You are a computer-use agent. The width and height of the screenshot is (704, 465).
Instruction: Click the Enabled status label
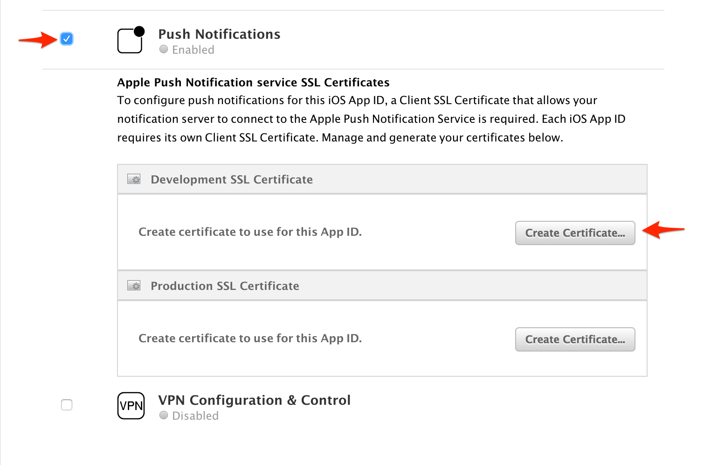pos(193,49)
